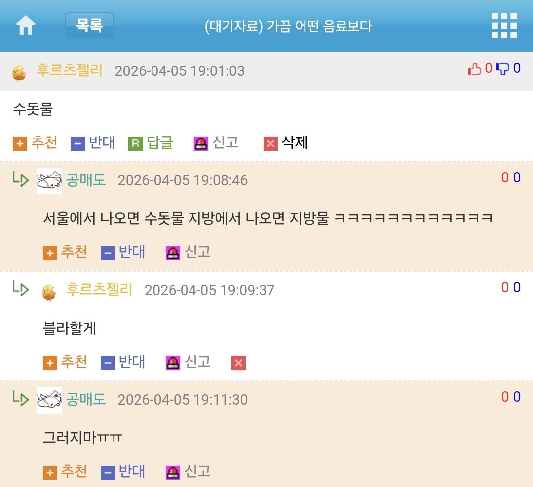This screenshot has height=487, width=533.
Task: Open 공매도 username on 19:11:30 reply
Action: click(86, 399)
